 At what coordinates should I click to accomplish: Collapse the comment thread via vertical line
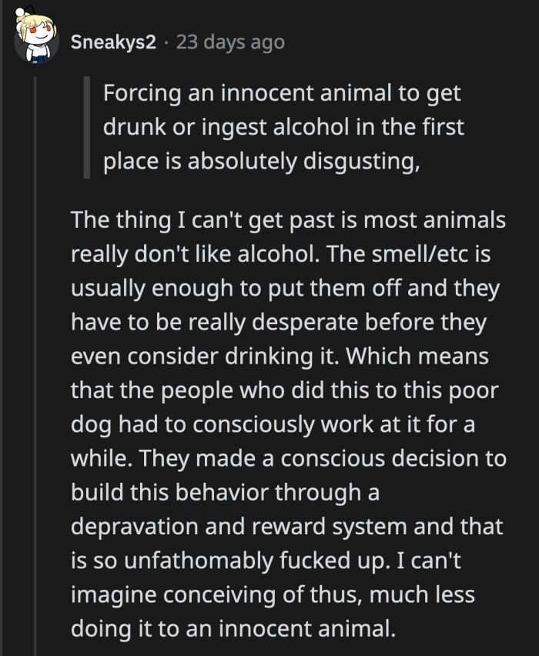35,366
